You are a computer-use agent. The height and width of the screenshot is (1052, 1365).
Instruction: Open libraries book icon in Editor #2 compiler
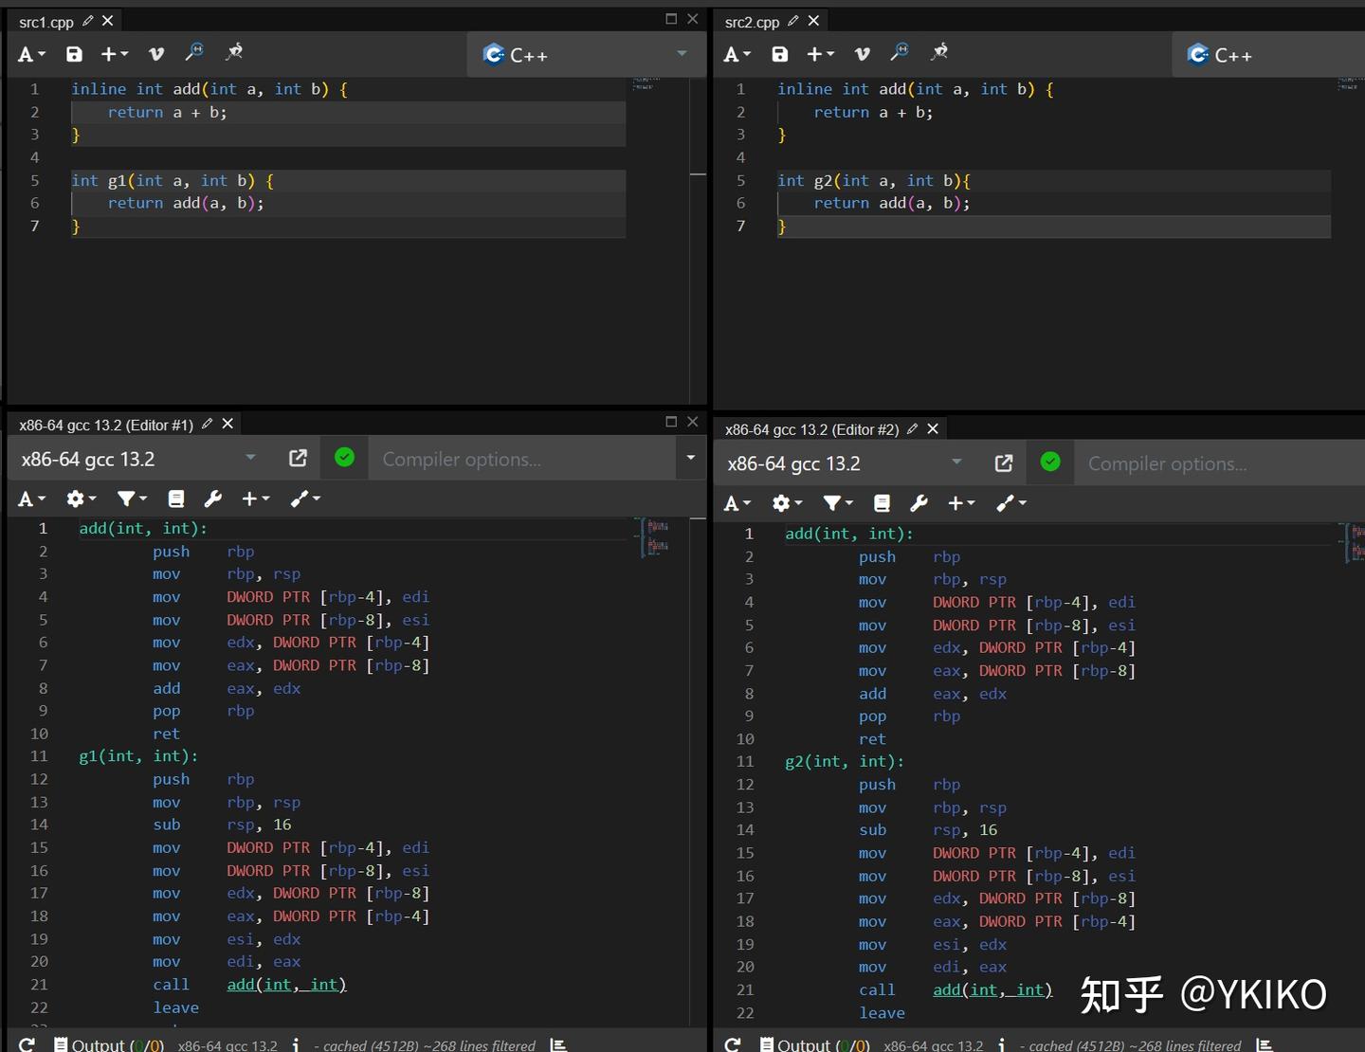coord(882,503)
